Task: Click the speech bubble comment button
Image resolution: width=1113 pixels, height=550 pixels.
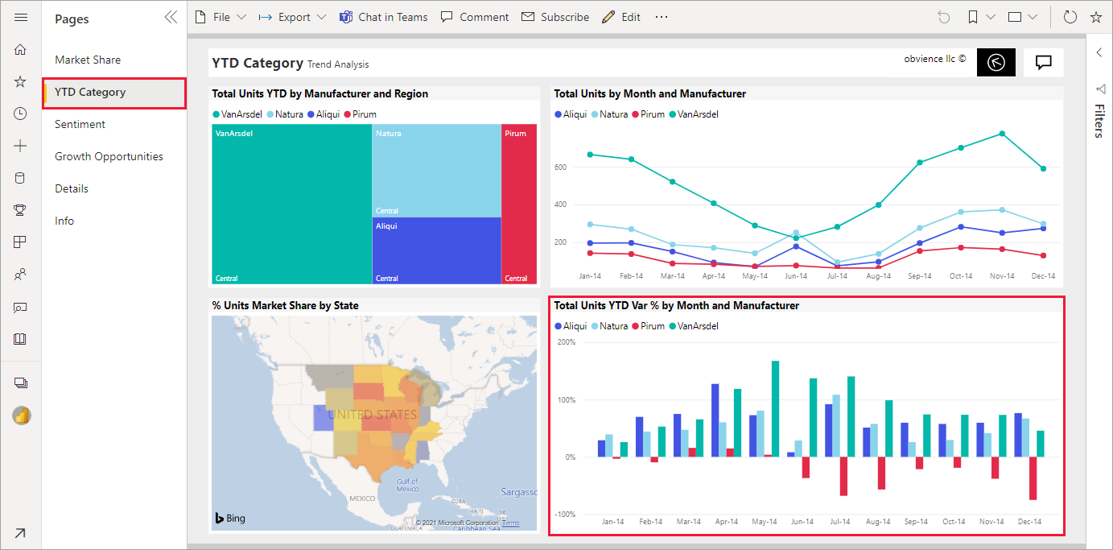Action: 1044,62
